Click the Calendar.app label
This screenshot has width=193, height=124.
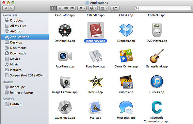point(95,15)
